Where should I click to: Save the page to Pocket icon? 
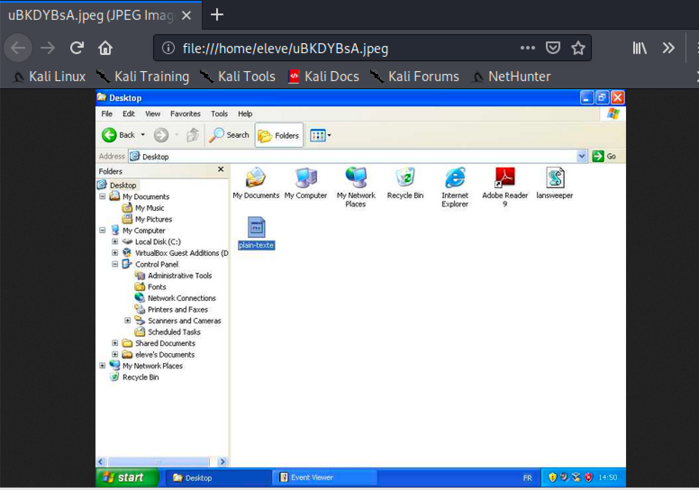[553, 48]
